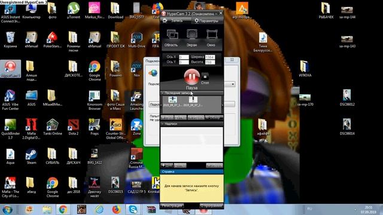This screenshot has height=215, width=383.
Task: Click the add button under the Надписи list
Action: pos(167,165)
